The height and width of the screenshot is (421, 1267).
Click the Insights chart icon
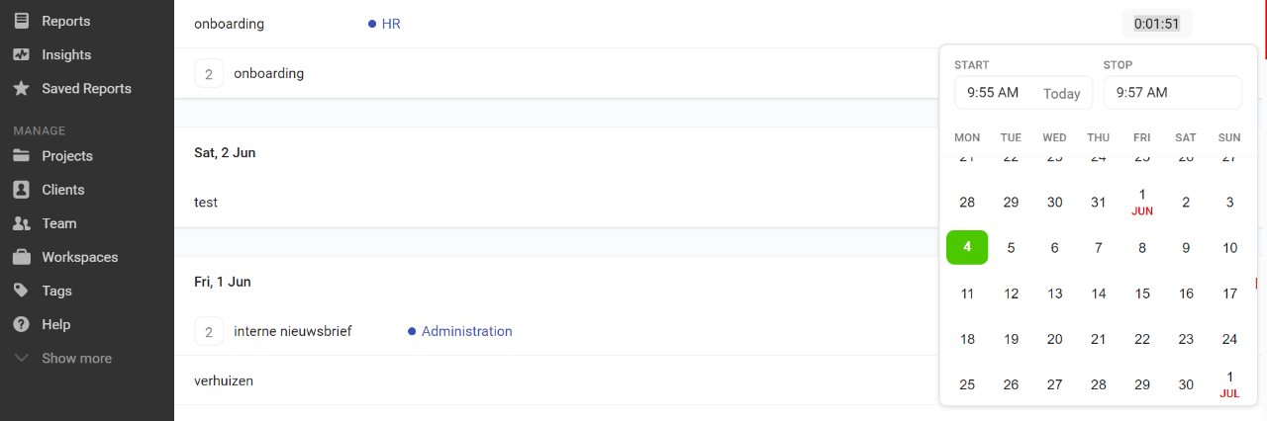point(21,54)
